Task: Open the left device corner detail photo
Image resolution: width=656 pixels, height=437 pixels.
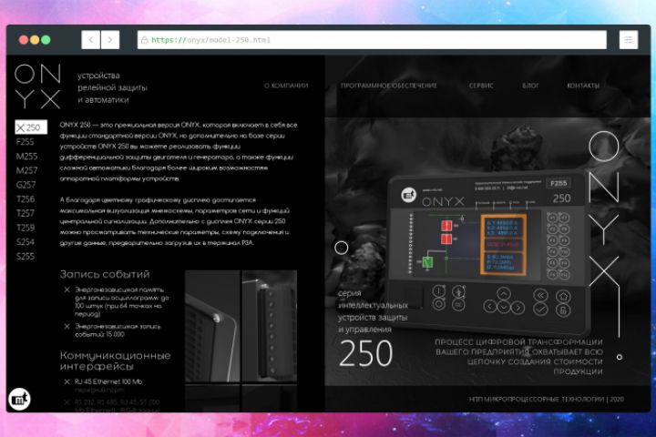Action: coord(212,326)
